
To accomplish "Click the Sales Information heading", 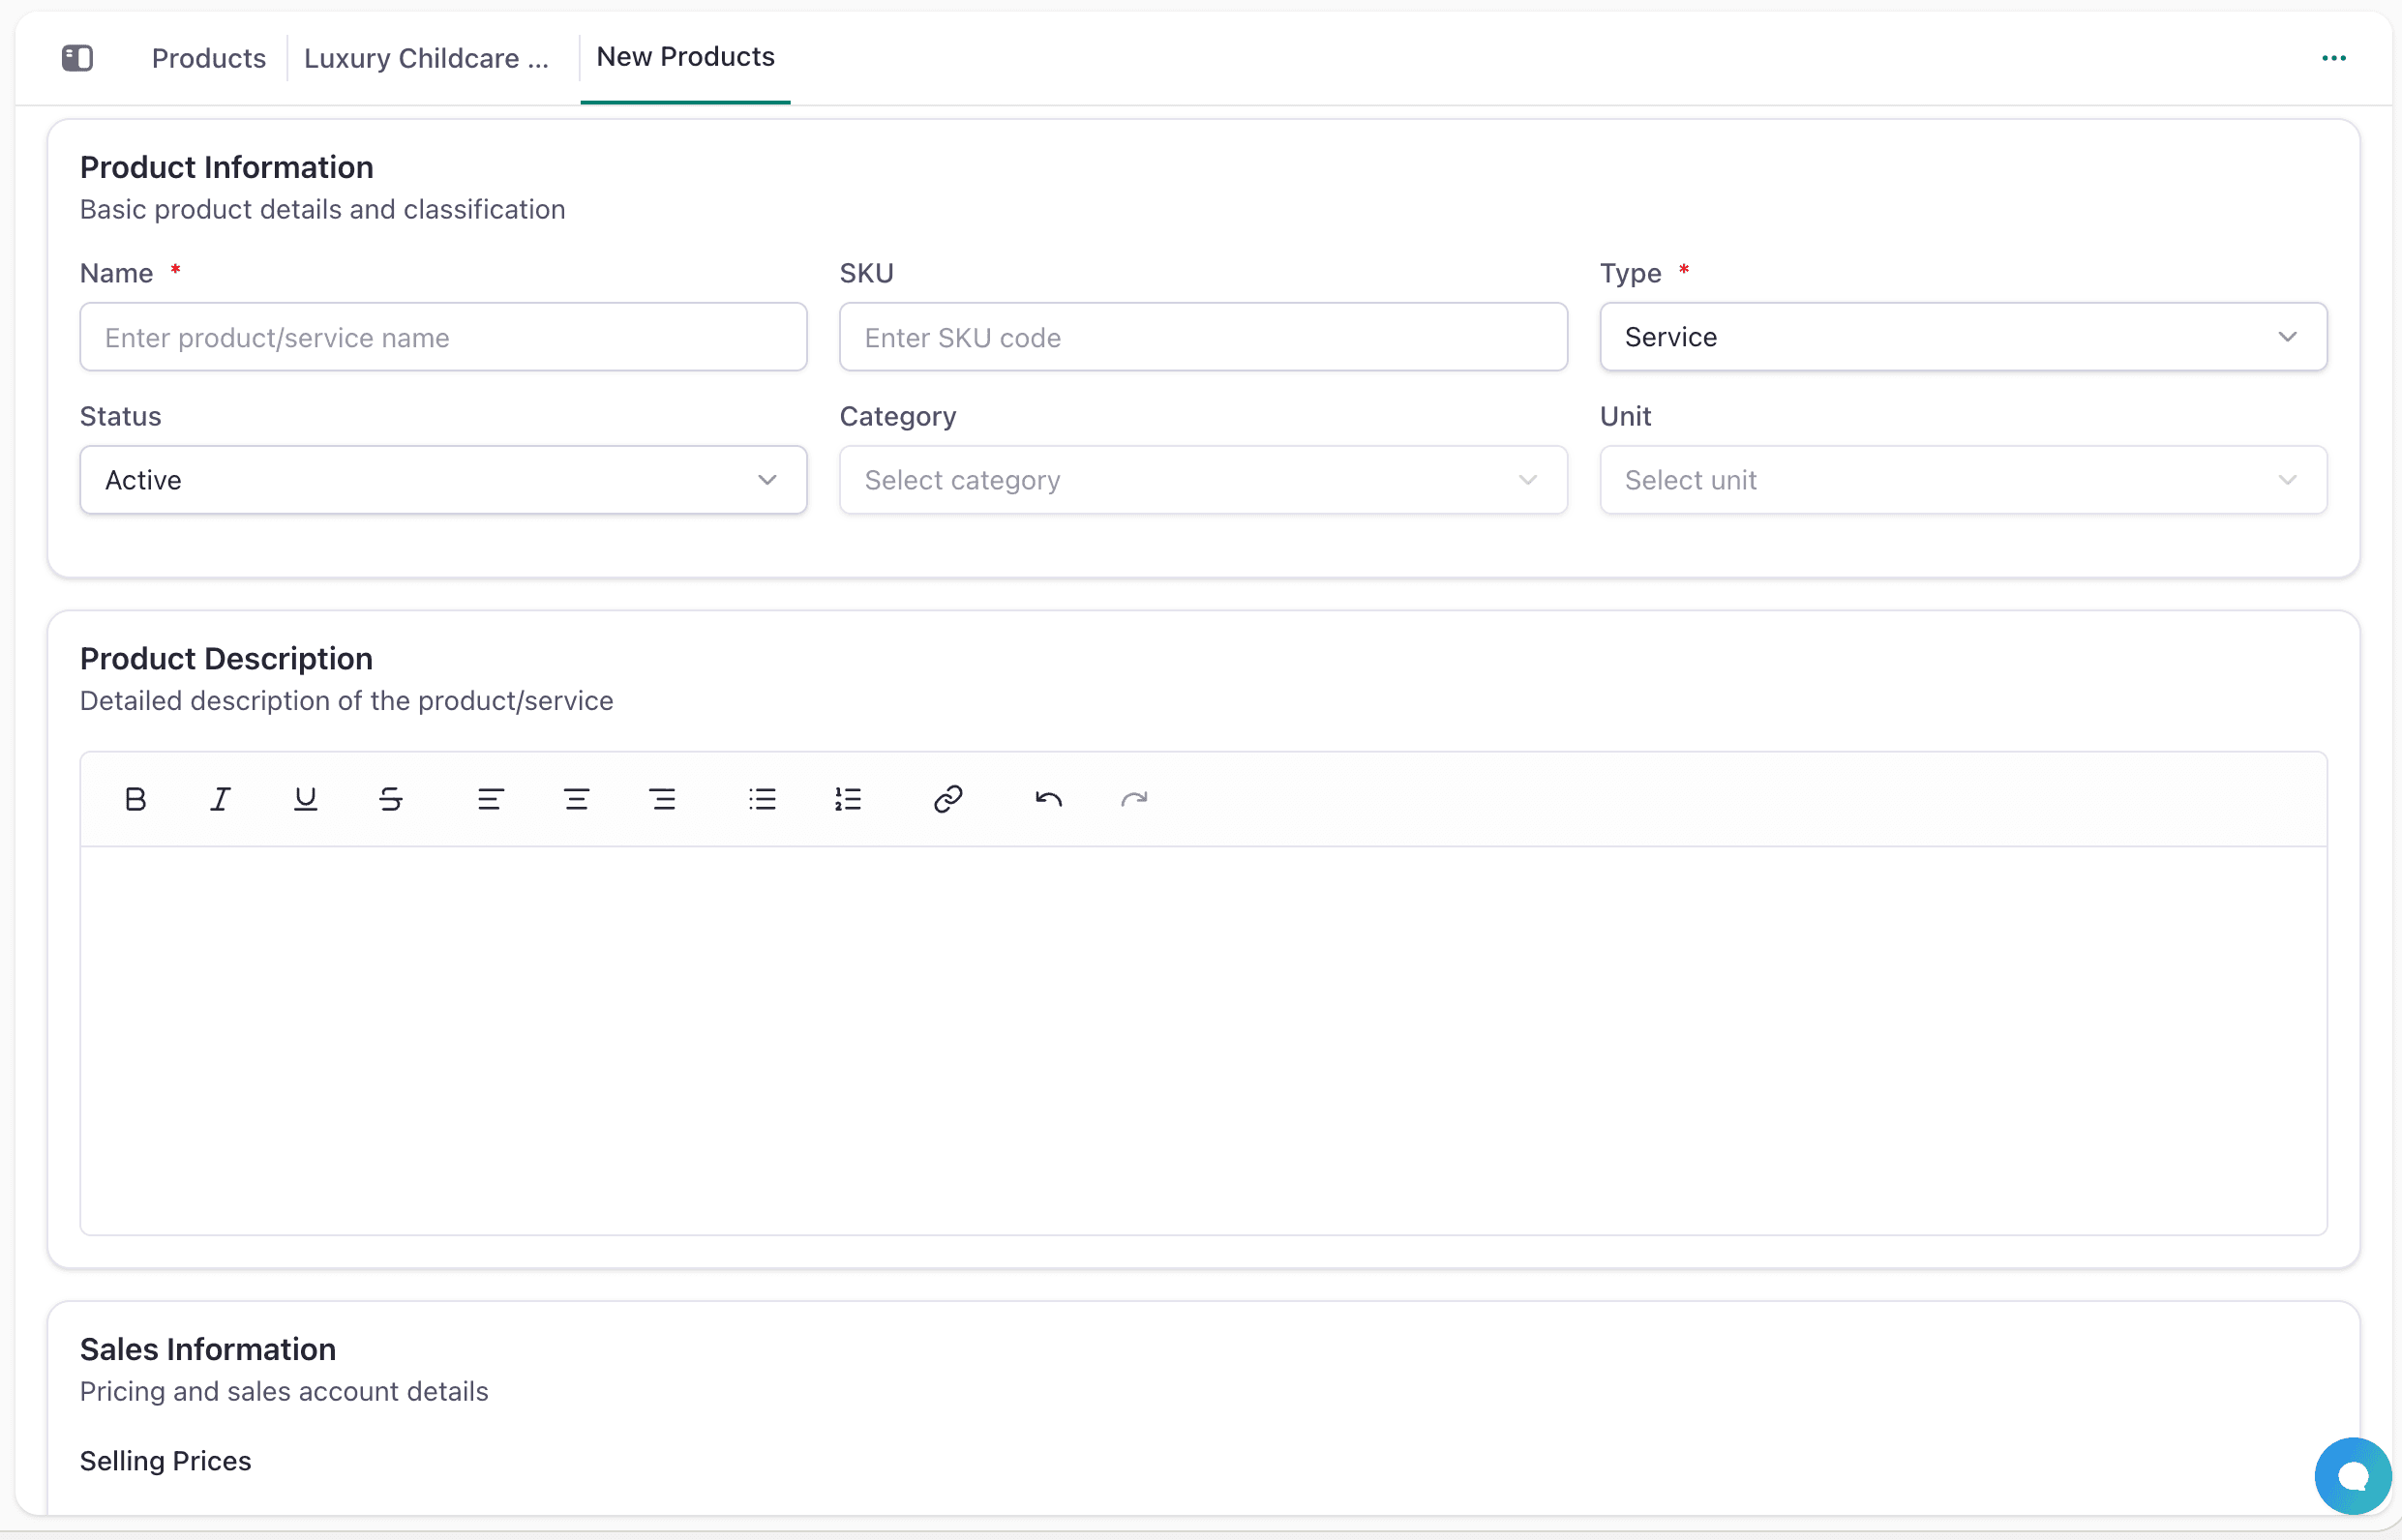I will coord(208,1349).
